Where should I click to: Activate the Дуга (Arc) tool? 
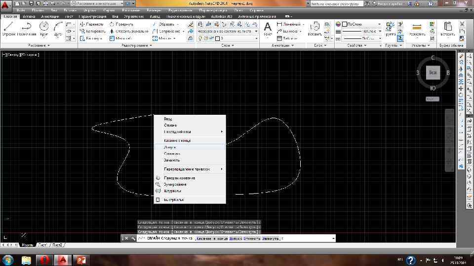[58, 29]
